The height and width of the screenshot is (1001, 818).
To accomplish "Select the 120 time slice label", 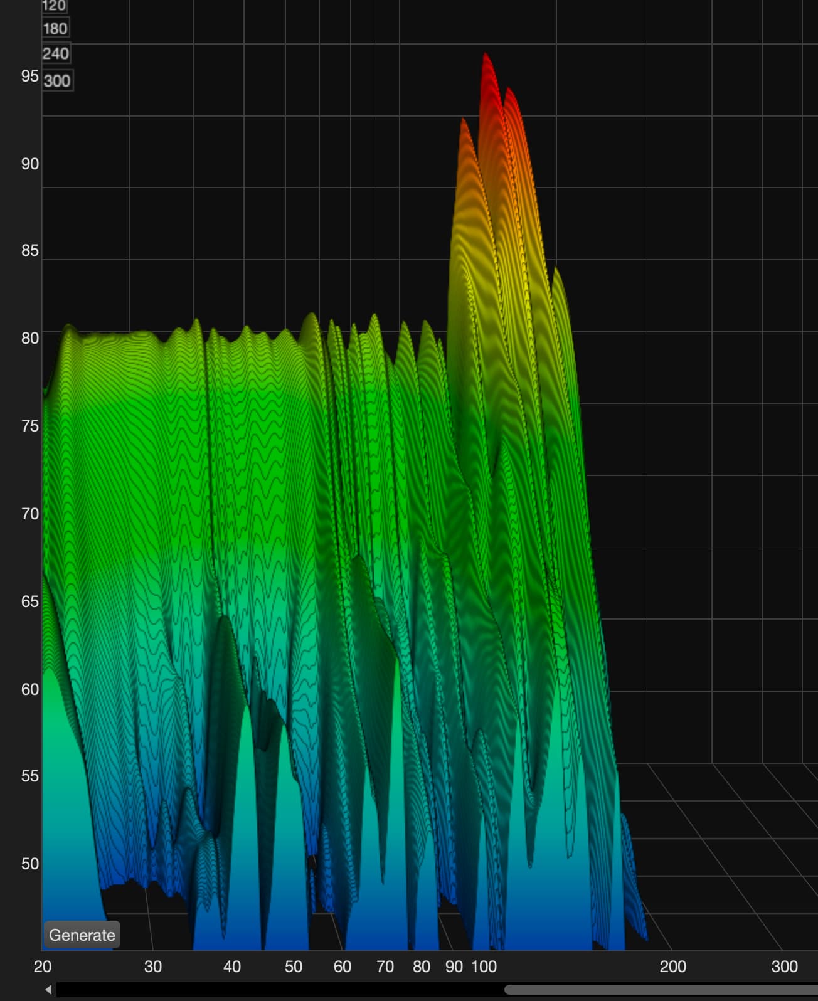I will [x=54, y=6].
